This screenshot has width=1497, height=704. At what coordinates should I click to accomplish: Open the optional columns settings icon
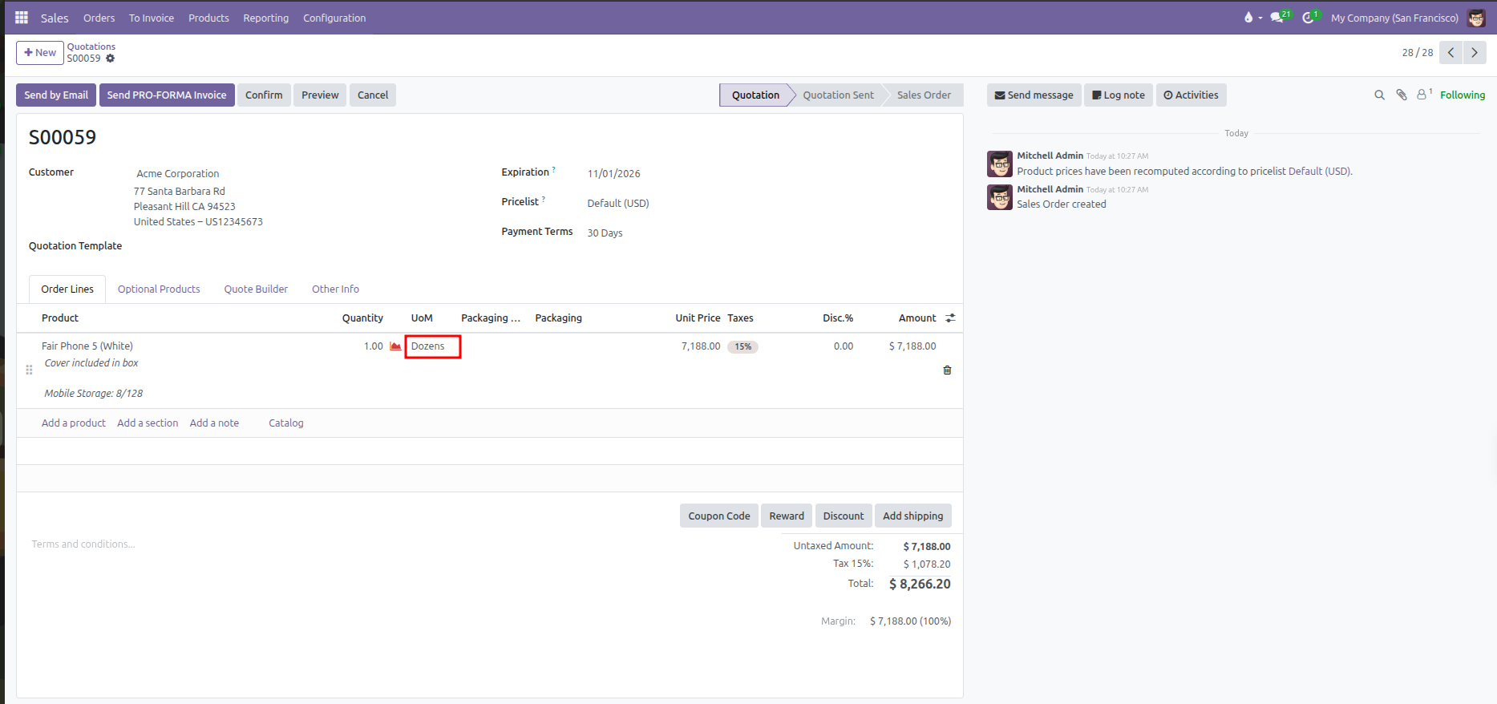coord(950,318)
